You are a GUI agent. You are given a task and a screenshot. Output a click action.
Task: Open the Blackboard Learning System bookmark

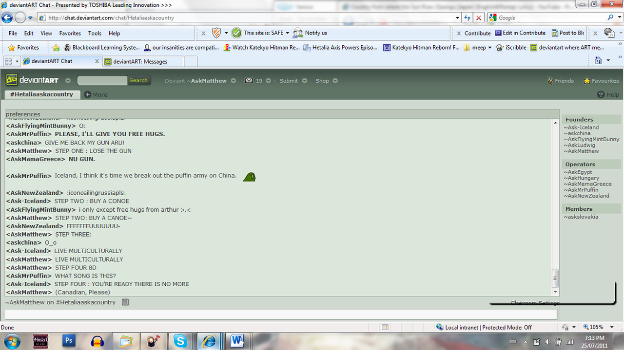(x=101, y=47)
